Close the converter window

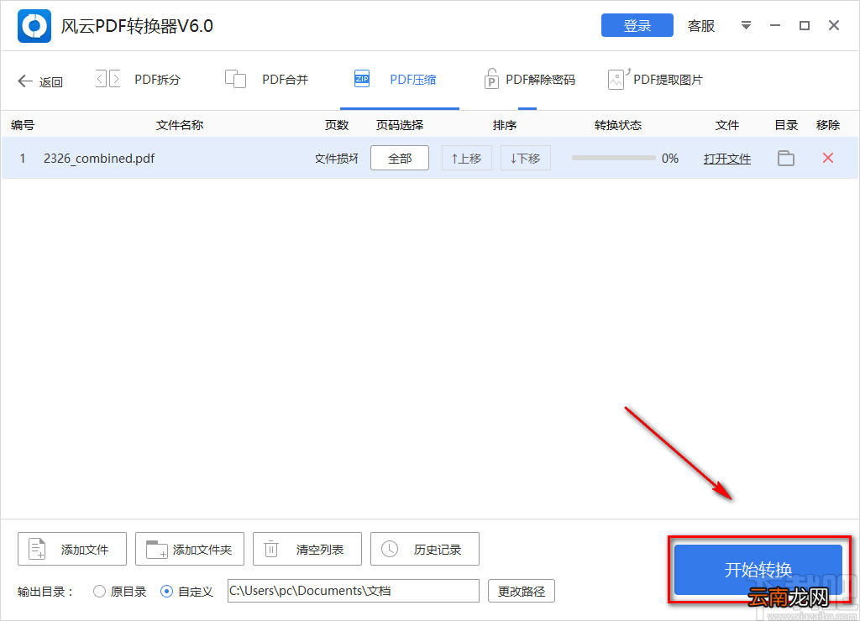834,25
